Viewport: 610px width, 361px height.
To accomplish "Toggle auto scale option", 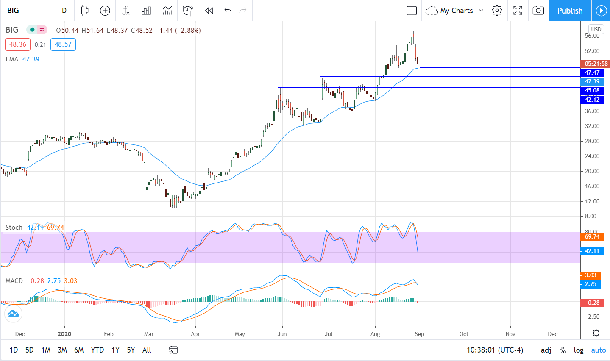I will click(599, 350).
